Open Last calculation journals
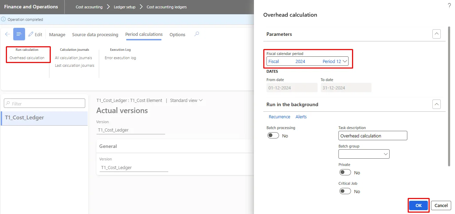 pos(74,65)
